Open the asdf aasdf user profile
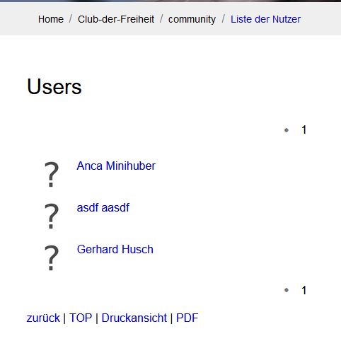This screenshot has width=341, height=341. click(103, 208)
